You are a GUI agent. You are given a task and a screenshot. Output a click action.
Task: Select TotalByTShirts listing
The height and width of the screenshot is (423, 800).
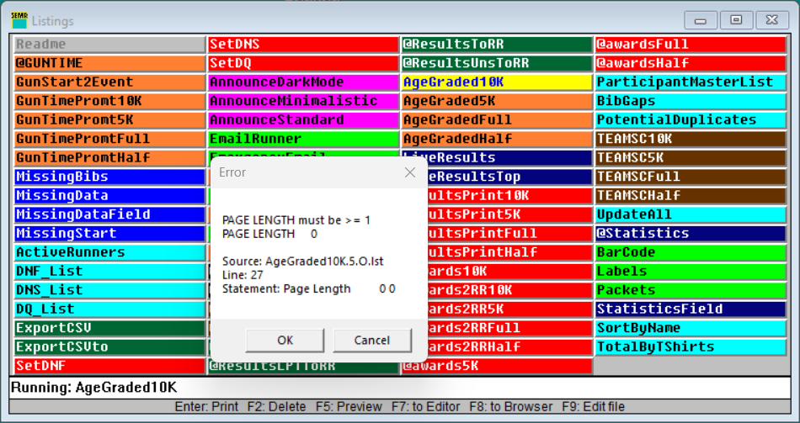(691, 346)
